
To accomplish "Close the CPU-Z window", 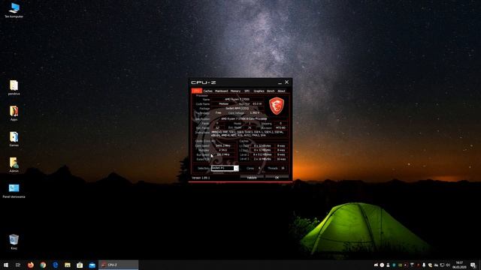I will tap(287, 82).
